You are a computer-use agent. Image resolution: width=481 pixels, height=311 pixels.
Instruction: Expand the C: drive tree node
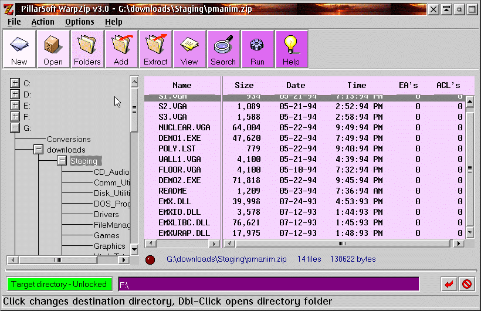(x=15, y=83)
